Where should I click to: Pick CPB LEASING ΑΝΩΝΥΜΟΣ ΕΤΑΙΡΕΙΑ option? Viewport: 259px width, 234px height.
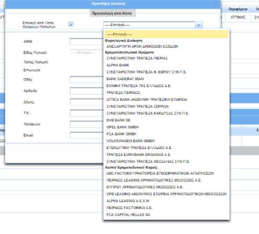(166, 194)
